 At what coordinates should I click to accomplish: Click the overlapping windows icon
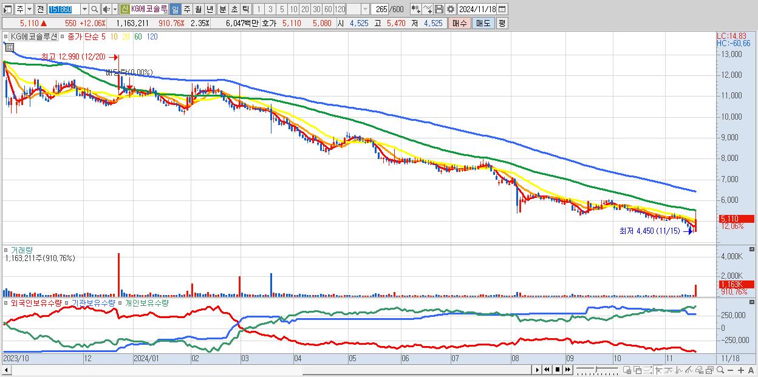point(638,370)
